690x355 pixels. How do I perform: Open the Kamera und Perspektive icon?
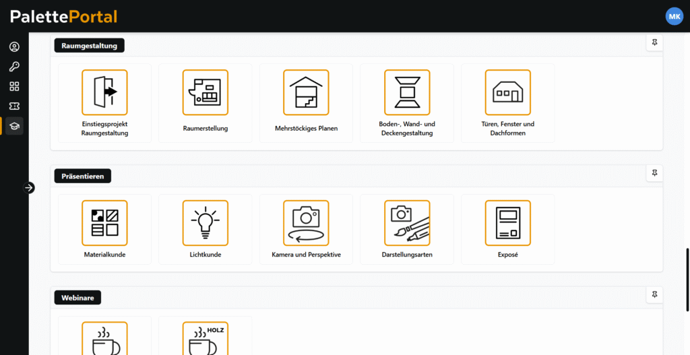coord(306,223)
